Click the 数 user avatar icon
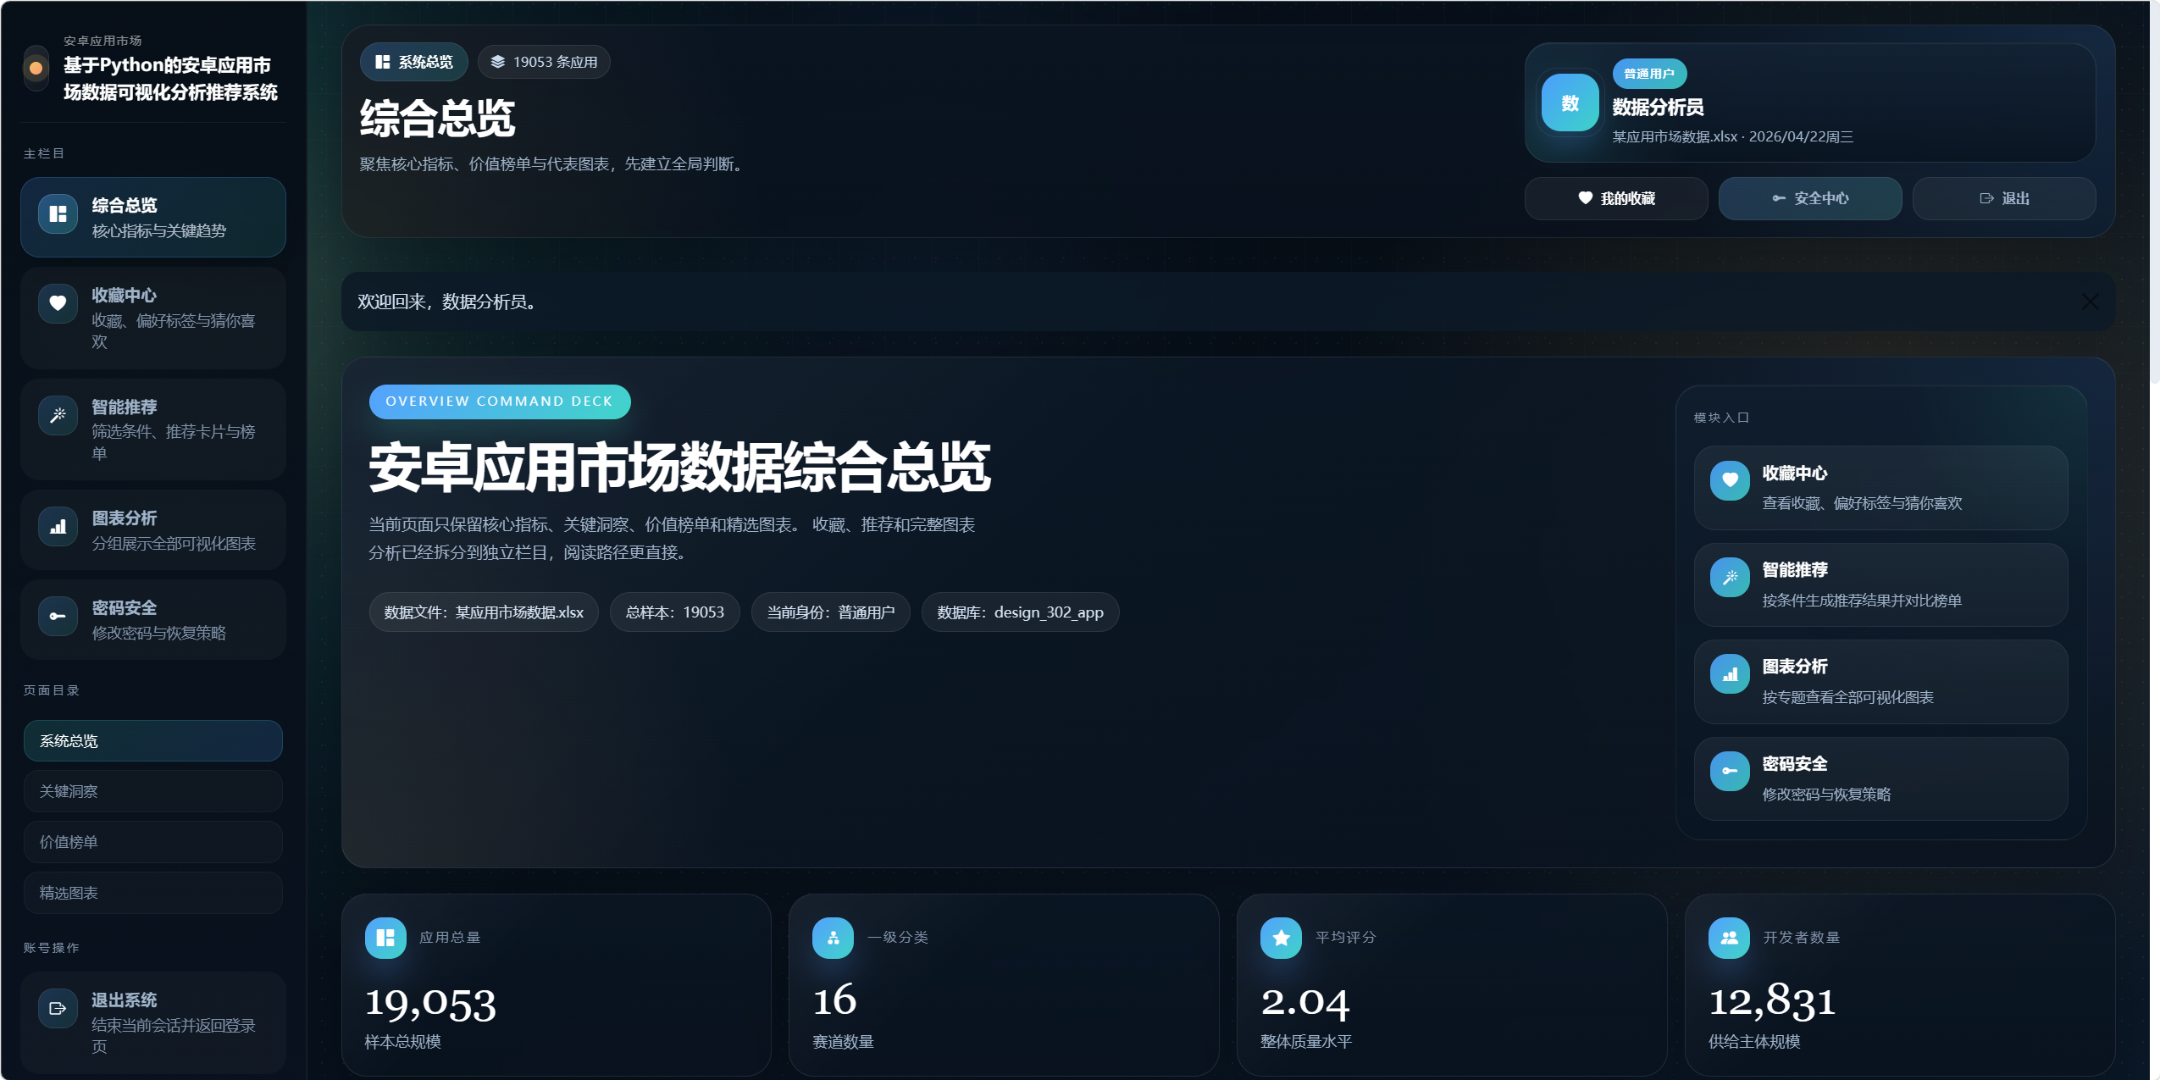This screenshot has height=1080, width=2160. (1570, 103)
